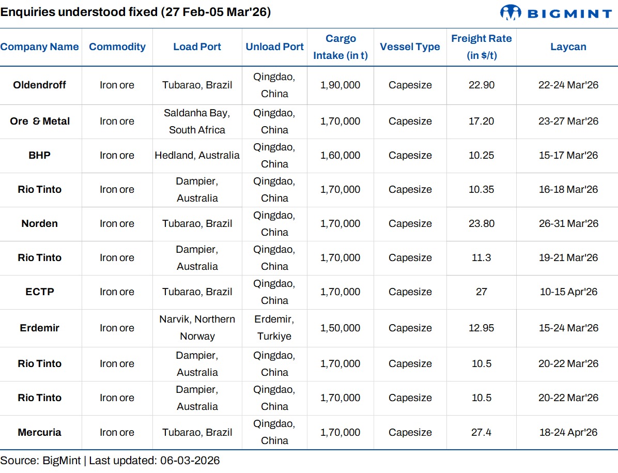Select the 10-15 Apr'26 laycan cell
This screenshot has width=618, height=473.
click(x=568, y=292)
